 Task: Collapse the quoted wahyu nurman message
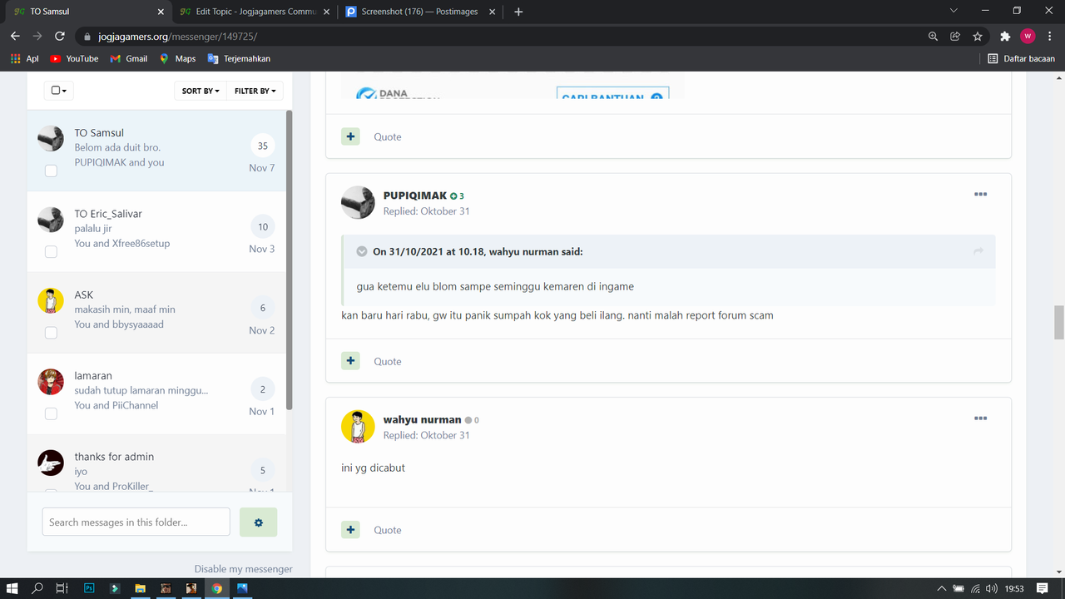(x=362, y=251)
